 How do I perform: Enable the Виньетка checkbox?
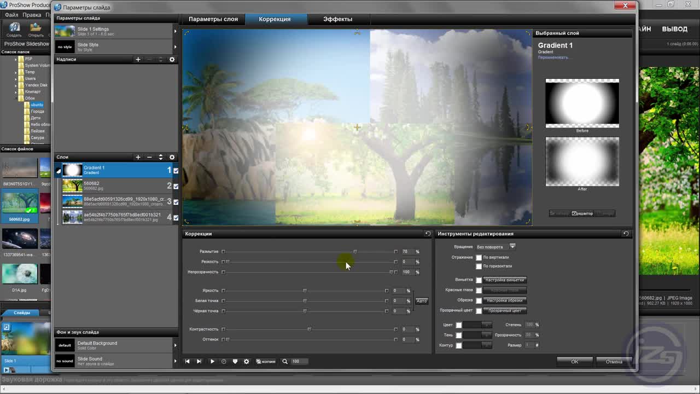[x=479, y=280]
